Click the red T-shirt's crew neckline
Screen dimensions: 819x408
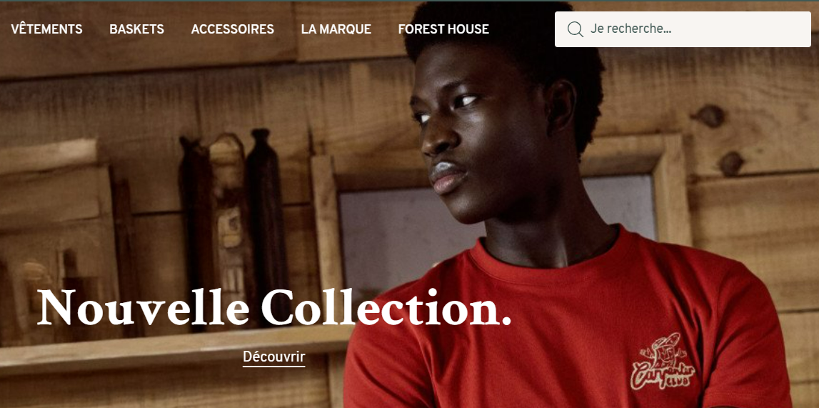click(548, 256)
